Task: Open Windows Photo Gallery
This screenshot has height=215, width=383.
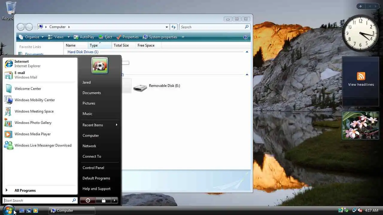Action: click(x=40, y=123)
